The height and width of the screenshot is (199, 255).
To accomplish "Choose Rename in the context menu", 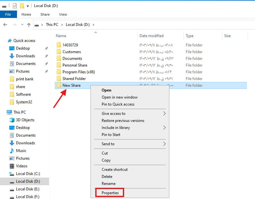I will pos(109,184).
